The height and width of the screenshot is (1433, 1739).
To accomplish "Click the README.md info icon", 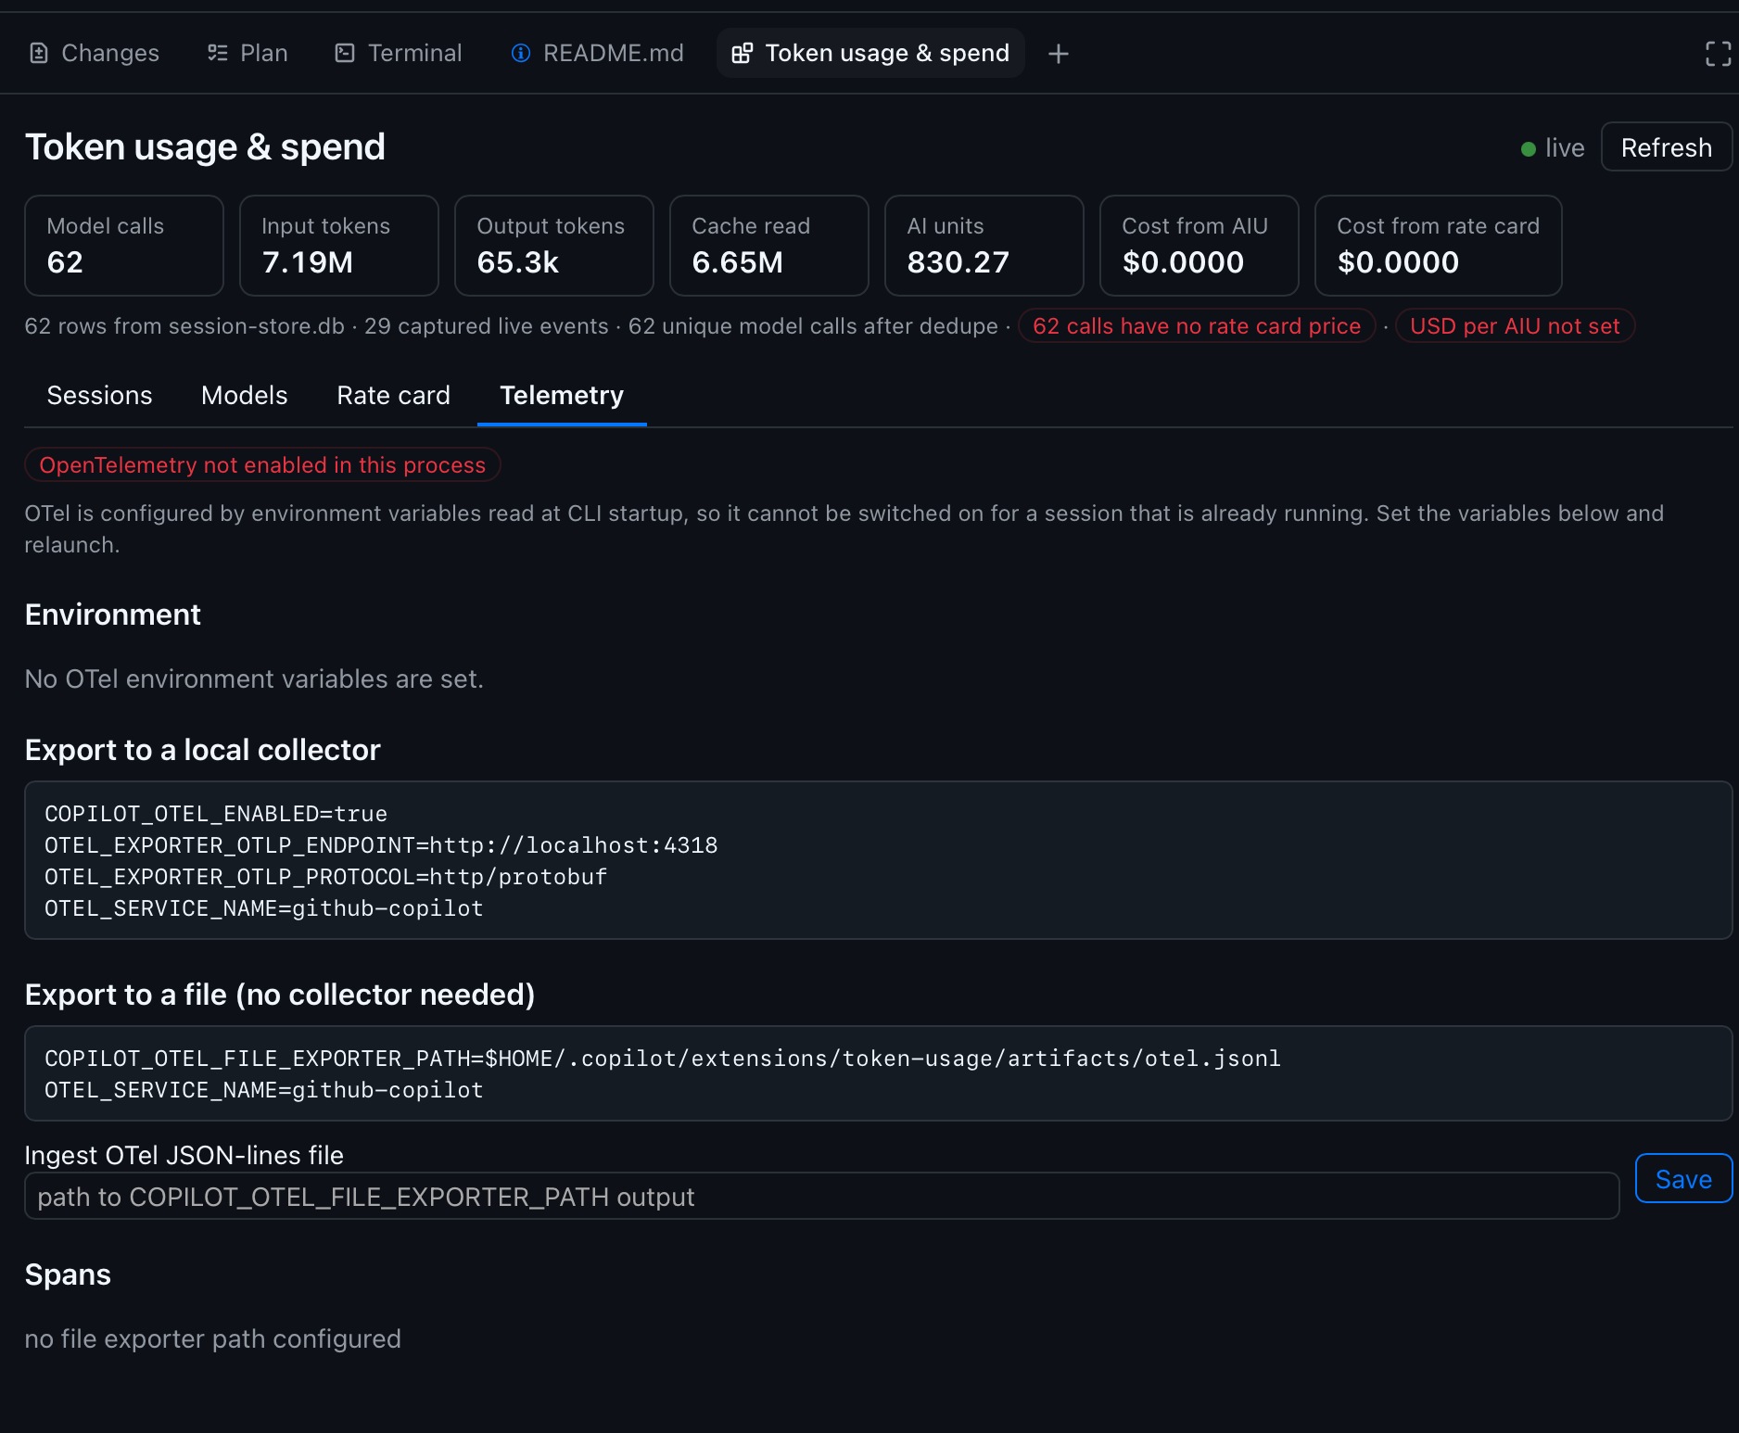I will pyautogui.click(x=521, y=53).
